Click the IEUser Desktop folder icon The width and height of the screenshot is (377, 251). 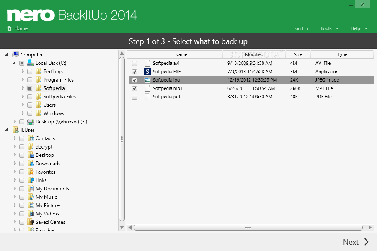point(31,155)
